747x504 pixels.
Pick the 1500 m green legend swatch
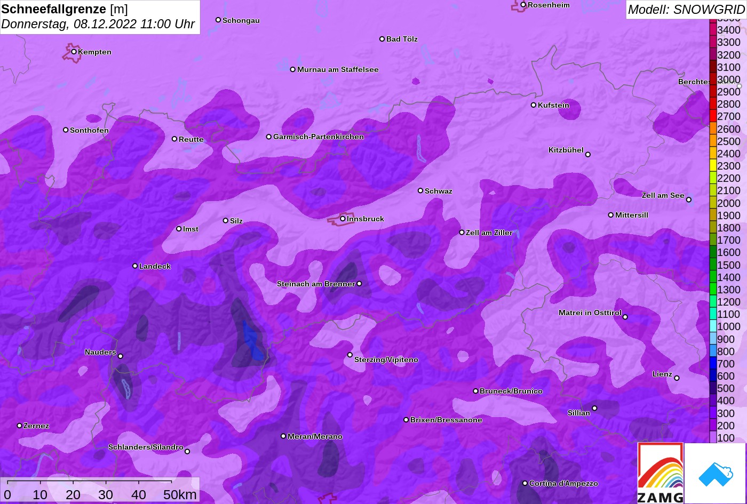coord(713,265)
